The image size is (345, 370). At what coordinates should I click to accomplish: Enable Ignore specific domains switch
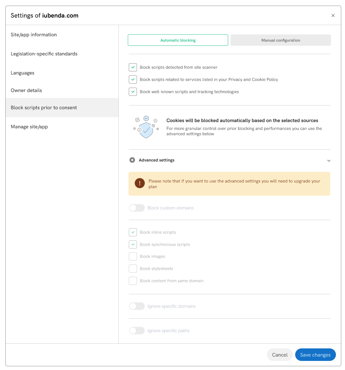tap(137, 306)
